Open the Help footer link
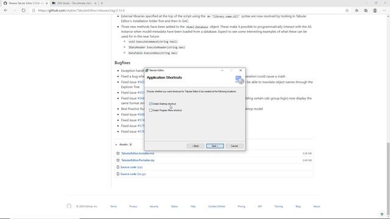390x219 pixels. 193,207
